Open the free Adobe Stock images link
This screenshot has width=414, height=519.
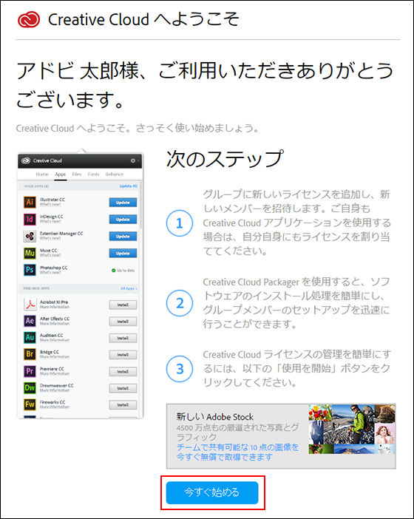click(237, 452)
